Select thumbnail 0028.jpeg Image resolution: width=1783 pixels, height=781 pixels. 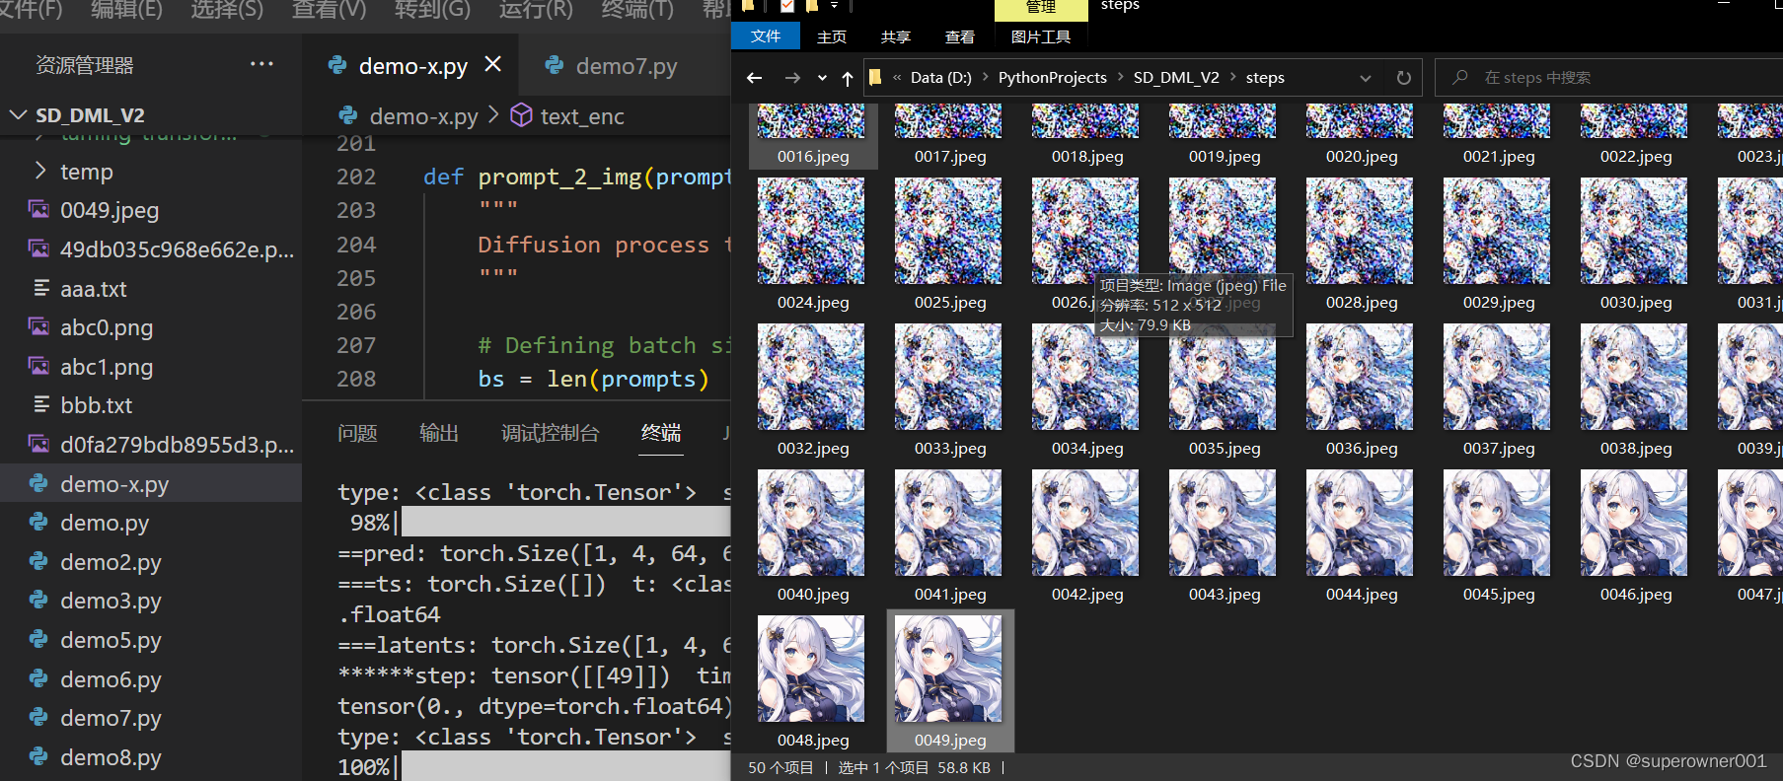tap(1360, 231)
